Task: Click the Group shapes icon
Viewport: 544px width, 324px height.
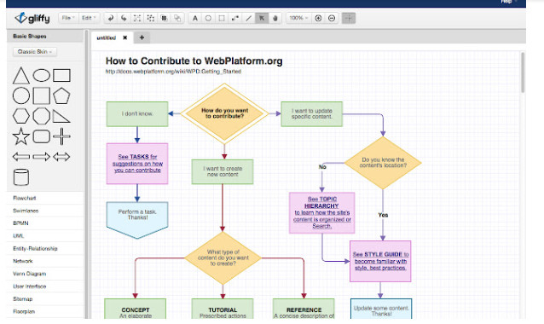Action: 137,18
